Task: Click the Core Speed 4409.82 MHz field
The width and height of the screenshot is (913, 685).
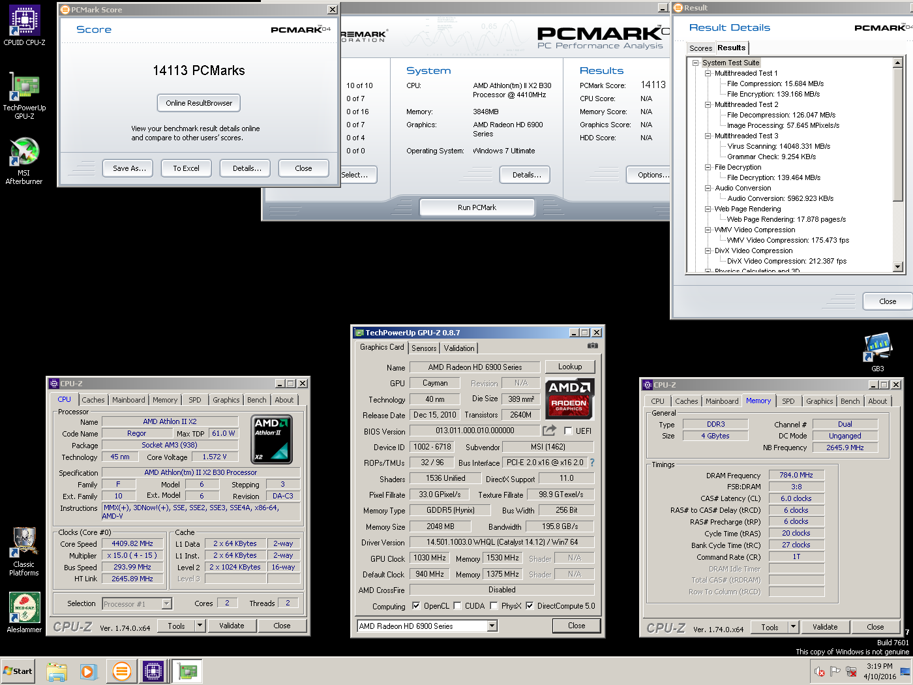Action: click(x=132, y=543)
